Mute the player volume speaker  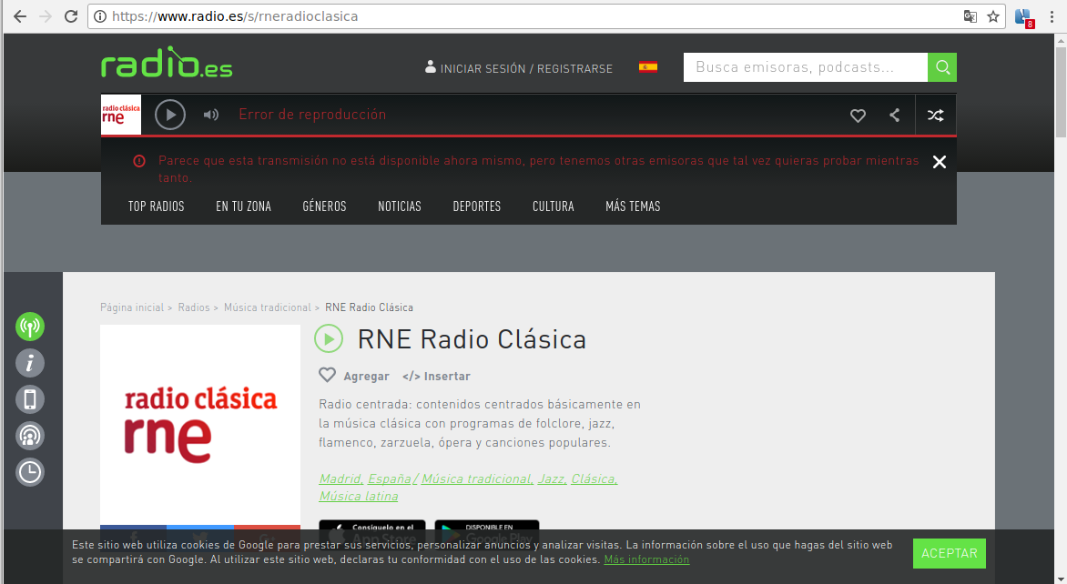(x=211, y=115)
